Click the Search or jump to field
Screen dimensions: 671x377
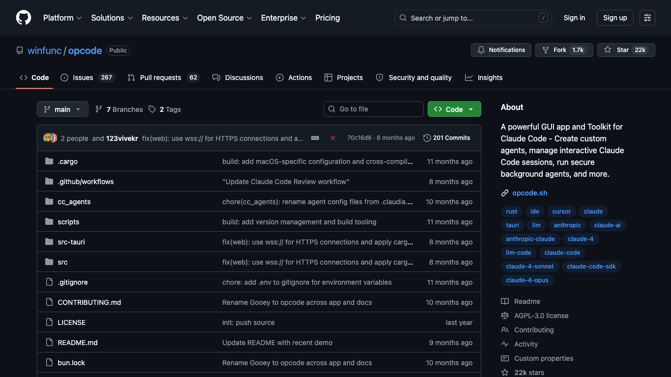point(473,18)
